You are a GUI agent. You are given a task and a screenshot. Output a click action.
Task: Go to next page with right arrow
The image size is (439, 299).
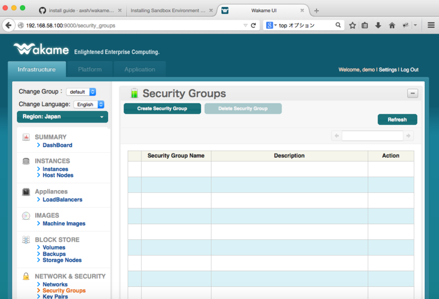coord(408,136)
